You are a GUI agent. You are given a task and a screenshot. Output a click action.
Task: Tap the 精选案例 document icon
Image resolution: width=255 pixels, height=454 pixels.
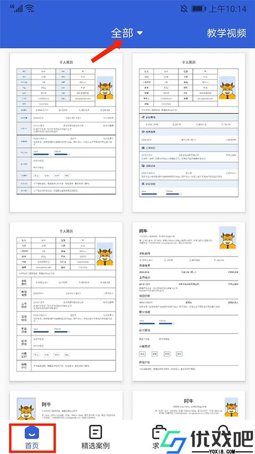click(96, 432)
